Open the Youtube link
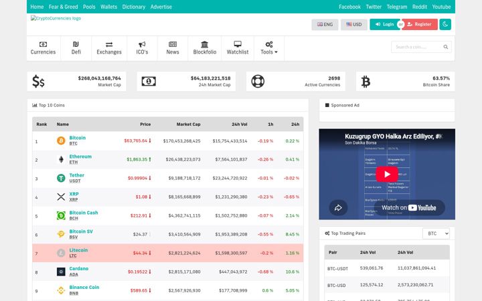482x301 pixels. pos(441,7)
